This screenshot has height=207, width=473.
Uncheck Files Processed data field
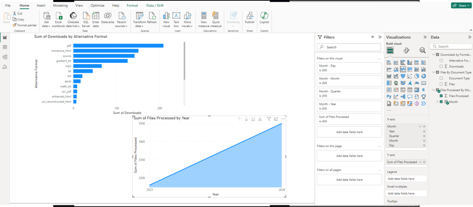click(x=441, y=96)
